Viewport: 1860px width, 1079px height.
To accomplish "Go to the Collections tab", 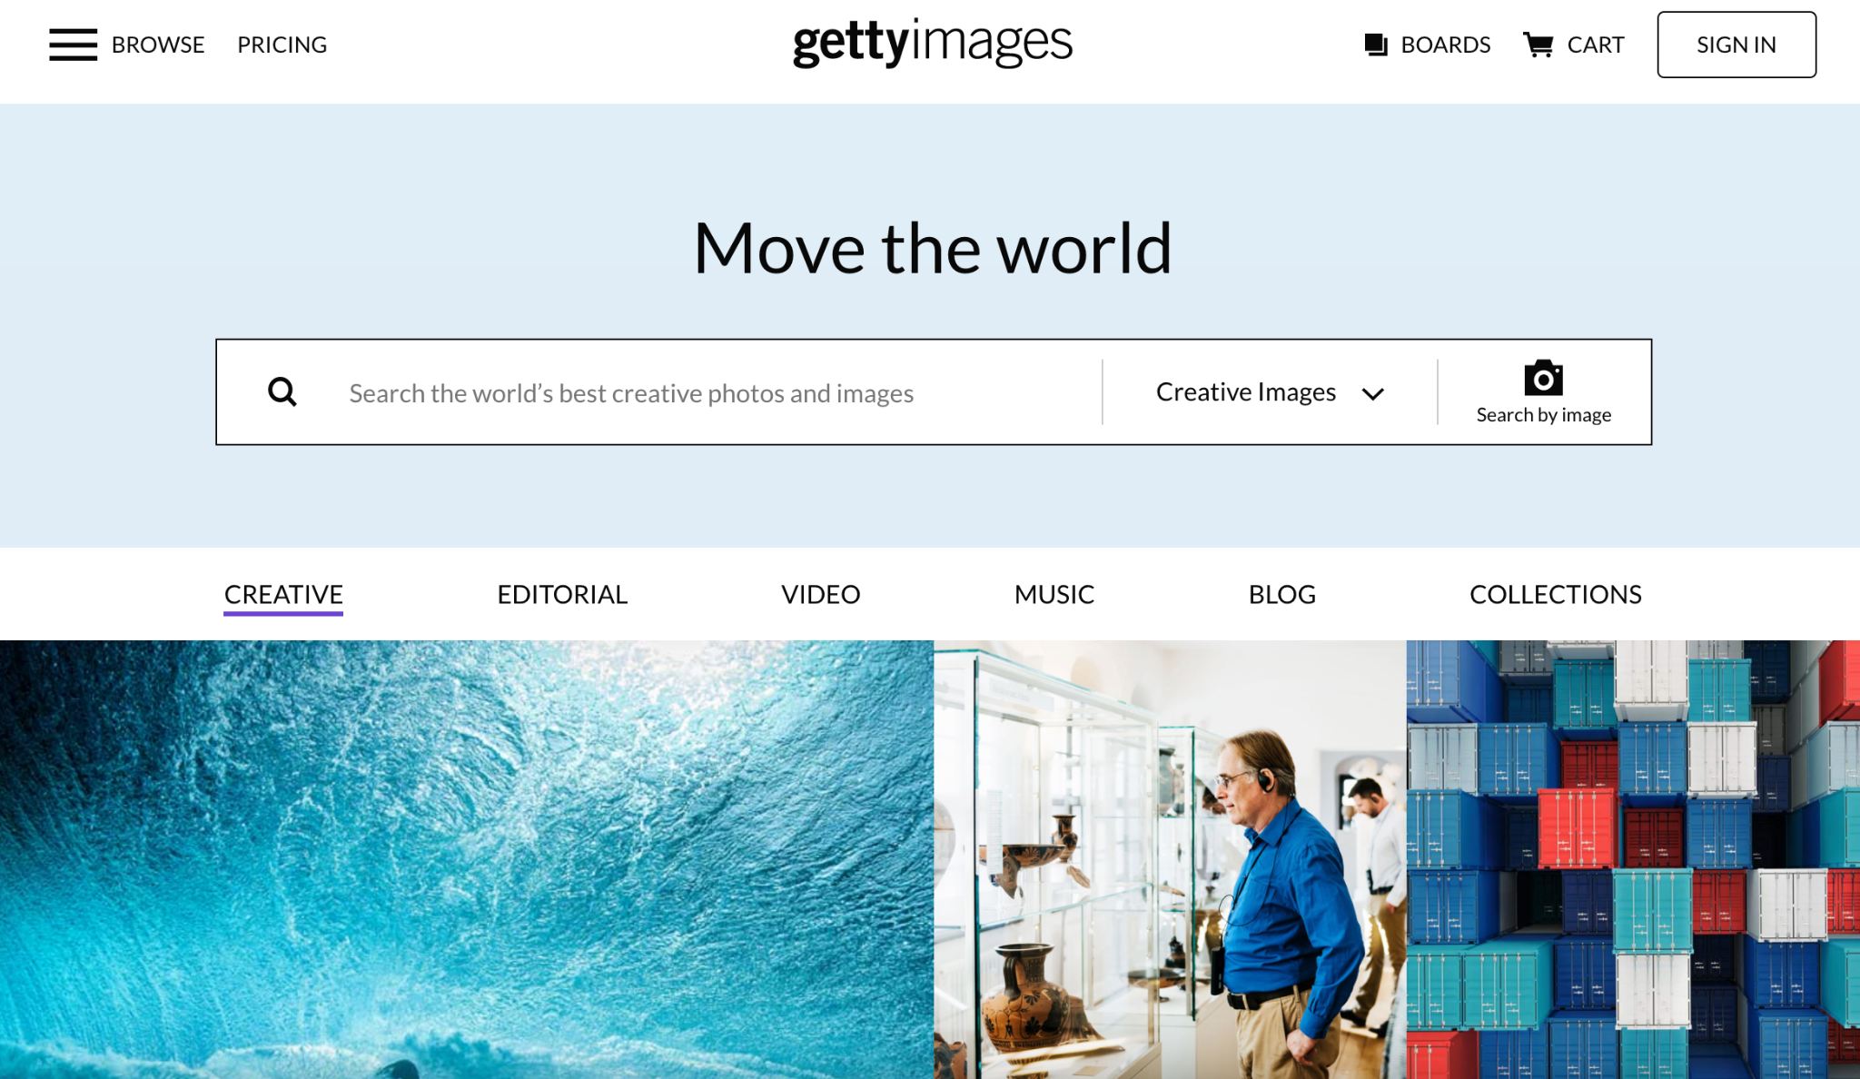I will click(1555, 595).
